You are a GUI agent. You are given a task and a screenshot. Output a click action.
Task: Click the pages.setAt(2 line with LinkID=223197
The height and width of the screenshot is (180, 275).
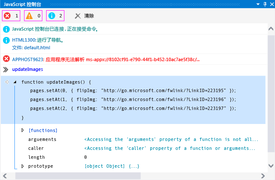(133, 108)
